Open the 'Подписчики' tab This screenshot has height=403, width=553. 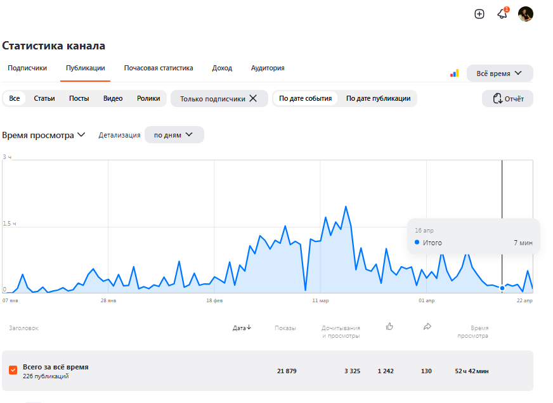pyautogui.click(x=27, y=68)
